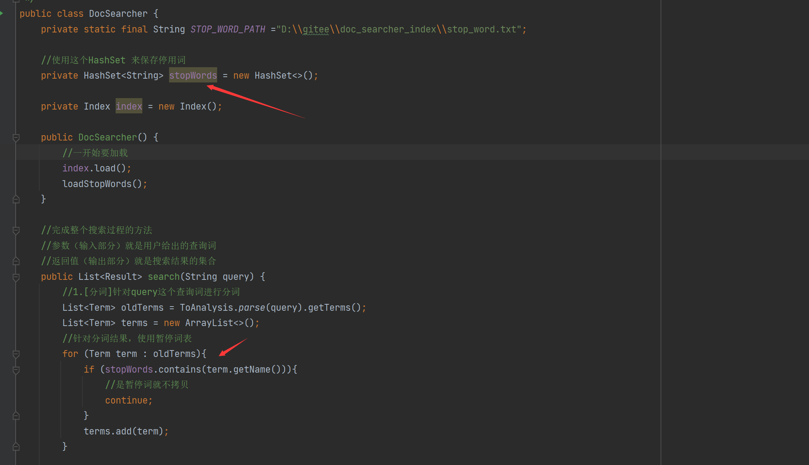Click ArrayList<>() constructor call
Image resolution: width=809 pixels, height=465 pixels.
tap(219, 323)
